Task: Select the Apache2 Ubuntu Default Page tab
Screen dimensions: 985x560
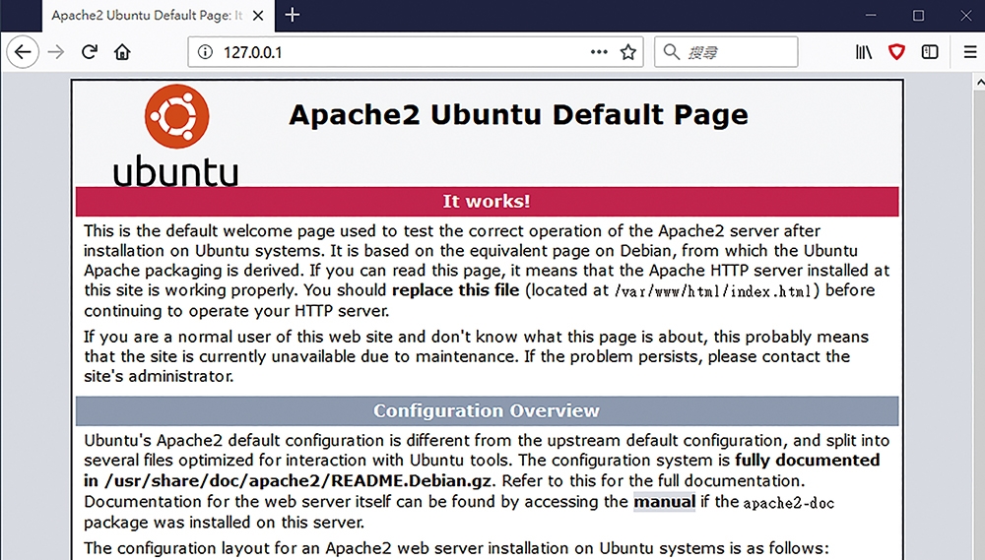Action: (159, 16)
